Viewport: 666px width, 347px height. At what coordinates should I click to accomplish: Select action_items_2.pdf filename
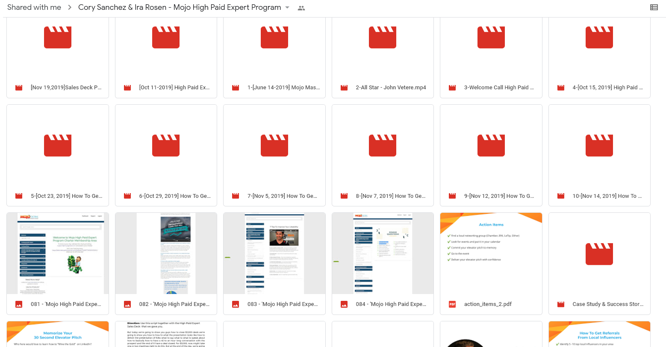488,304
